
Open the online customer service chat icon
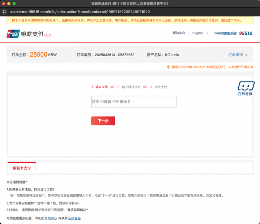pyautogui.click(x=246, y=88)
